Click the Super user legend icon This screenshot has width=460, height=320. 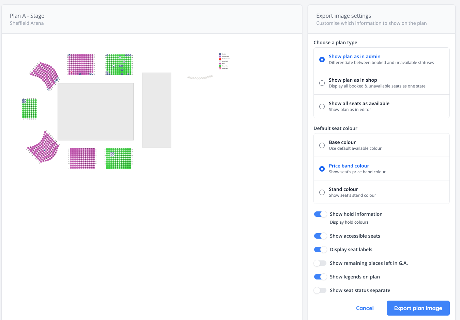point(220,68)
